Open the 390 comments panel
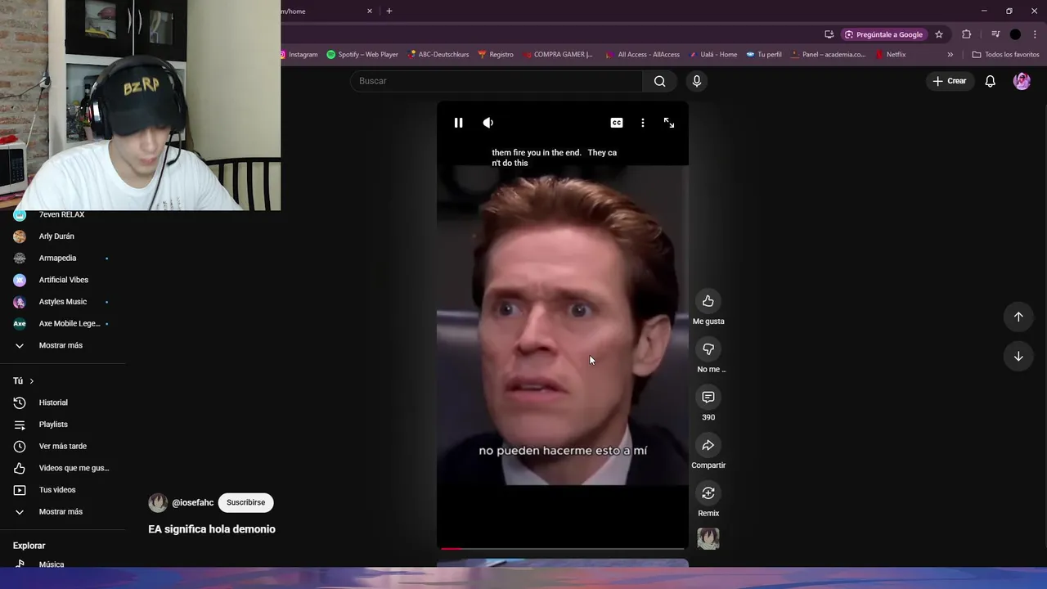This screenshot has width=1047, height=589. pos(708,397)
